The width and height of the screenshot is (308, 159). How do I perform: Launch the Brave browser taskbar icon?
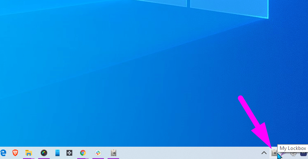[x=15, y=153]
